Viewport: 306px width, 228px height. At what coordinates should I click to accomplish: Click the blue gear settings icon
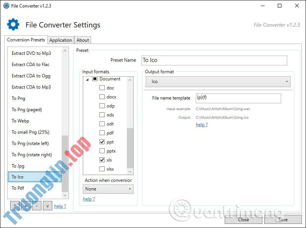pyautogui.click(x=13, y=24)
